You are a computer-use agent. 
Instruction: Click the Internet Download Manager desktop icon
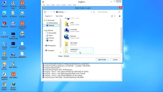13,86
